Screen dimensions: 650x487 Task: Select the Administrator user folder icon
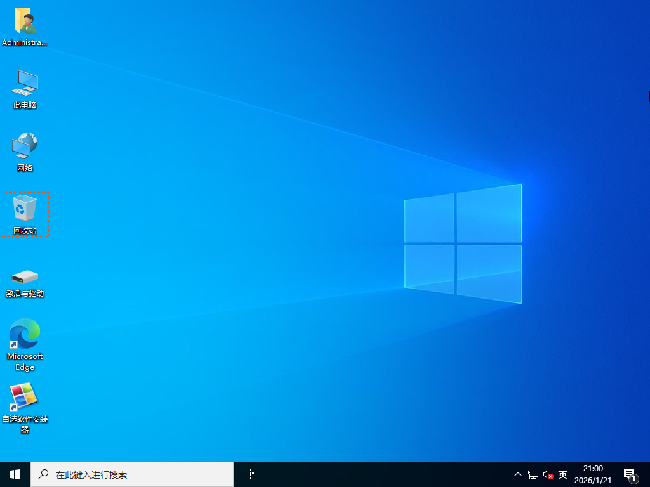[x=25, y=22]
